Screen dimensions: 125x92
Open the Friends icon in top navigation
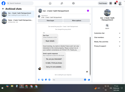pos(62,3)
